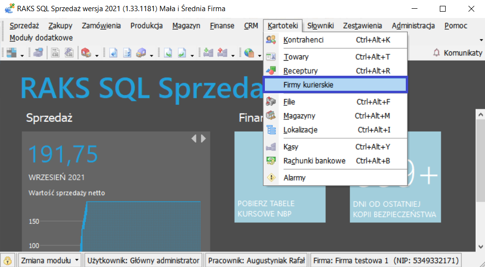Screen dimensions: 485x267
Task: Click the Alarmy warning icon in menu
Action: (x=271, y=178)
